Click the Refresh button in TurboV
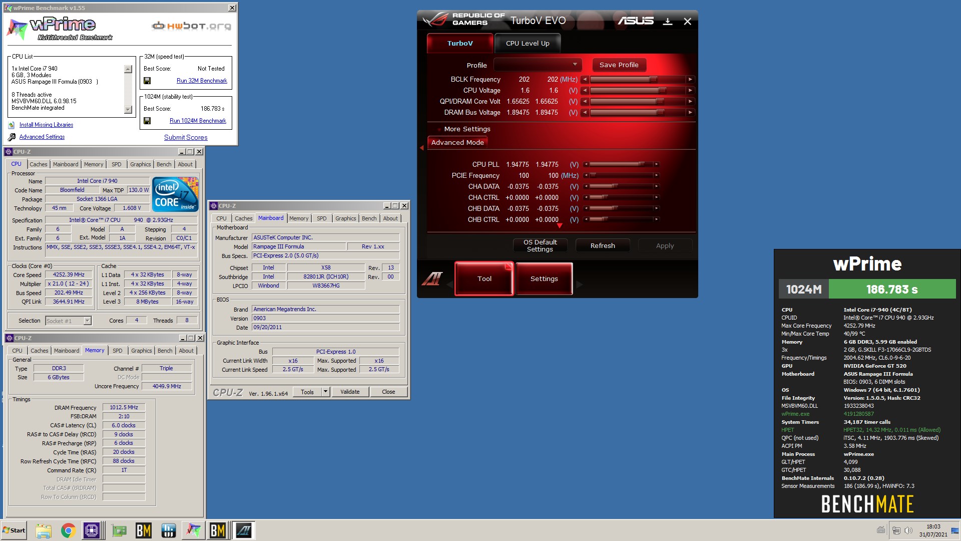Image resolution: width=961 pixels, height=541 pixels. 603,245
